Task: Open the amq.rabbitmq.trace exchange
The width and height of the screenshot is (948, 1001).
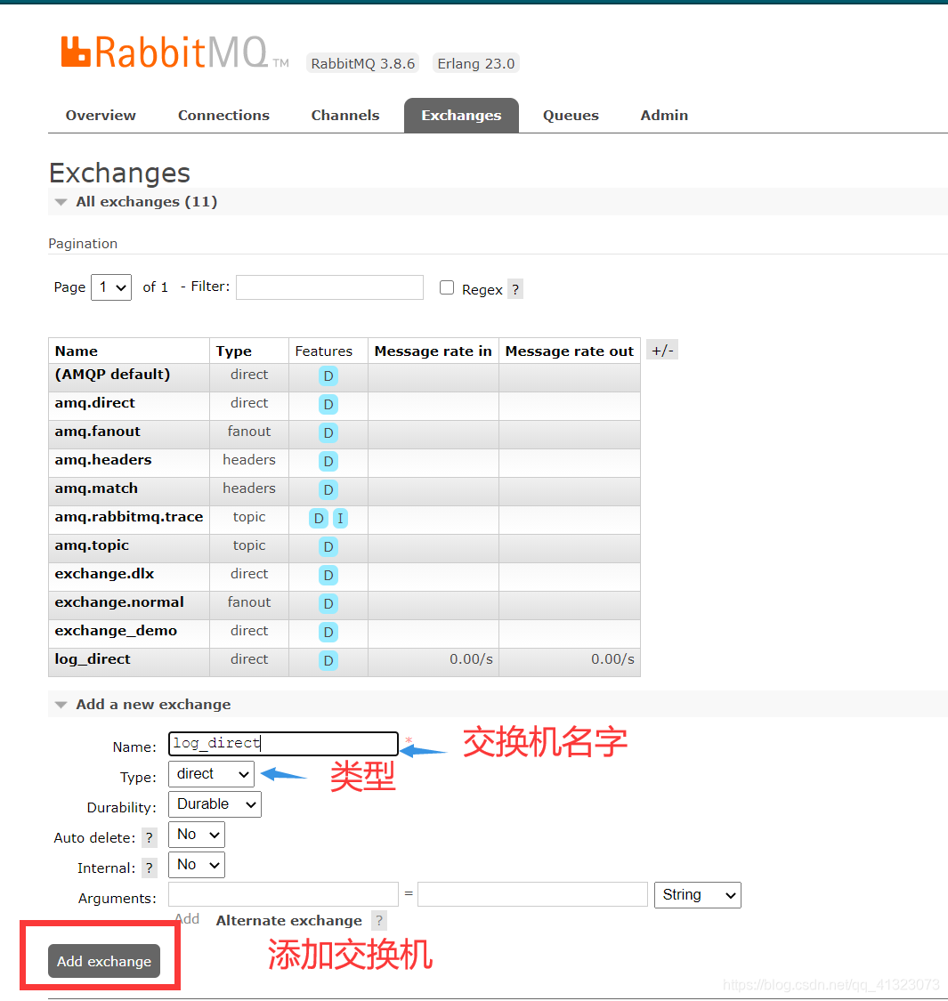Action: 128,517
